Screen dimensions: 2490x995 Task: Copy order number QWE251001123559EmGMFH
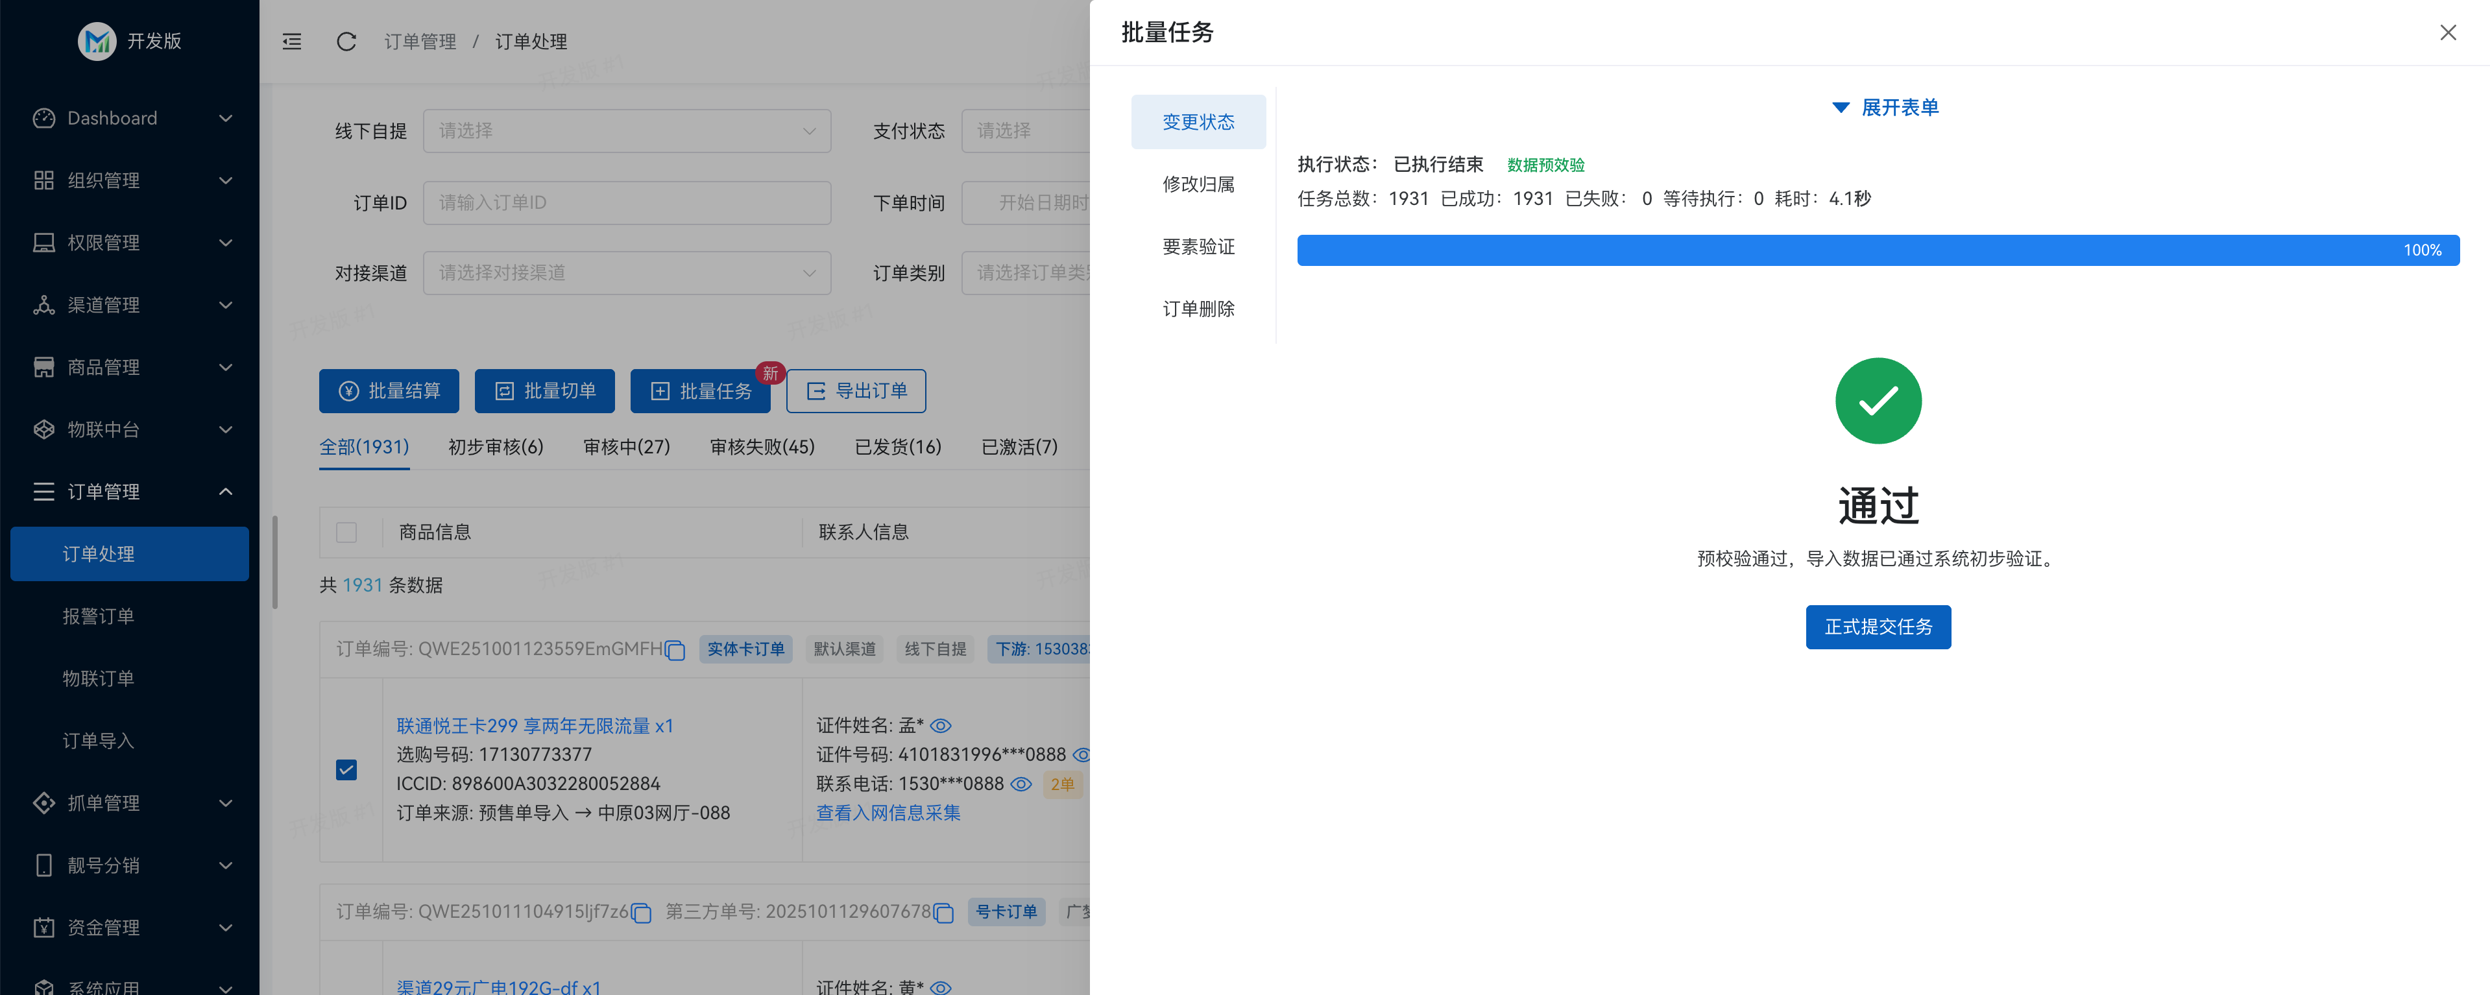[673, 650]
